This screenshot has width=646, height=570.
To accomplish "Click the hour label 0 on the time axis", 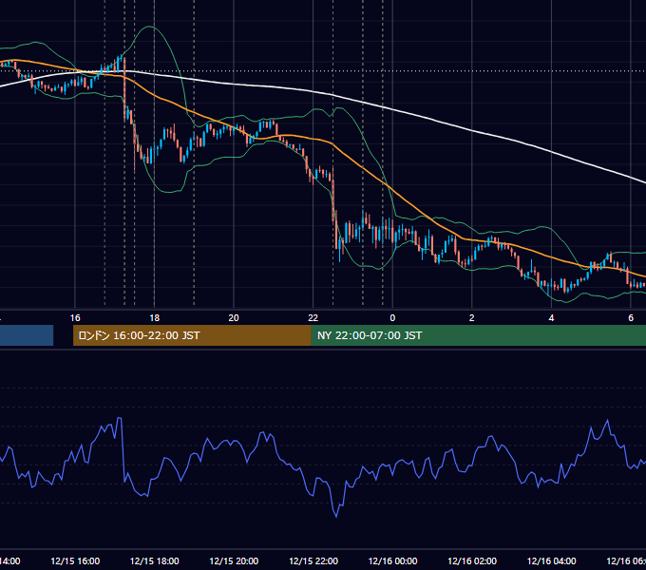I will [x=392, y=318].
